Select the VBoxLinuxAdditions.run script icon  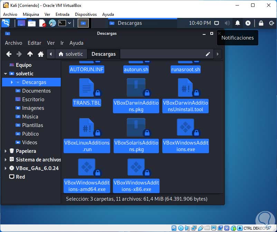(87, 128)
